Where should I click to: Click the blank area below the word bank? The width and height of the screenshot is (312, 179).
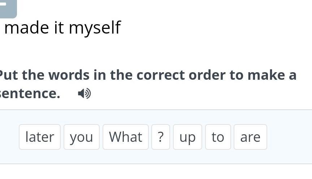(x=156, y=172)
